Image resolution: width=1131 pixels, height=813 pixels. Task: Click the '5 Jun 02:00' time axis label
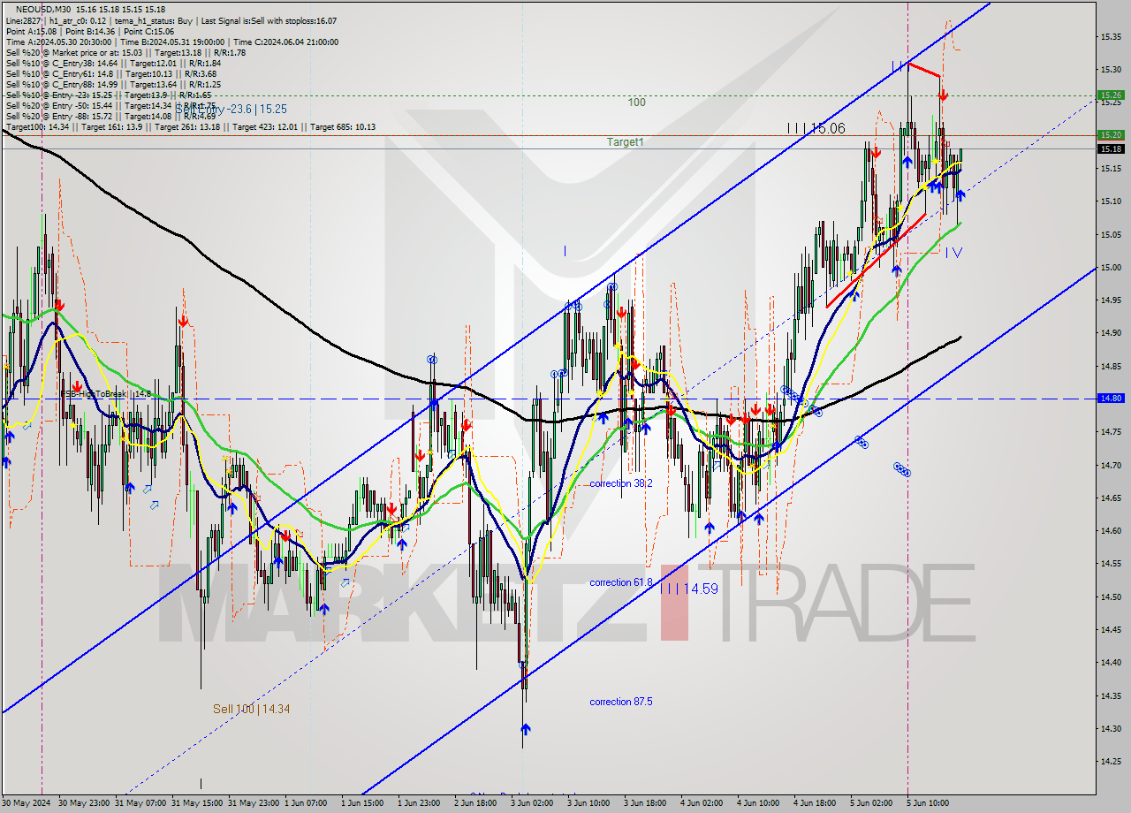[x=873, y=803]
